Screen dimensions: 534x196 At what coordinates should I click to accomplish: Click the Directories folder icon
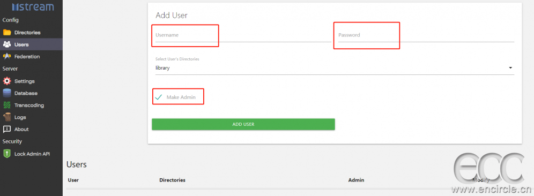(7, 32)
